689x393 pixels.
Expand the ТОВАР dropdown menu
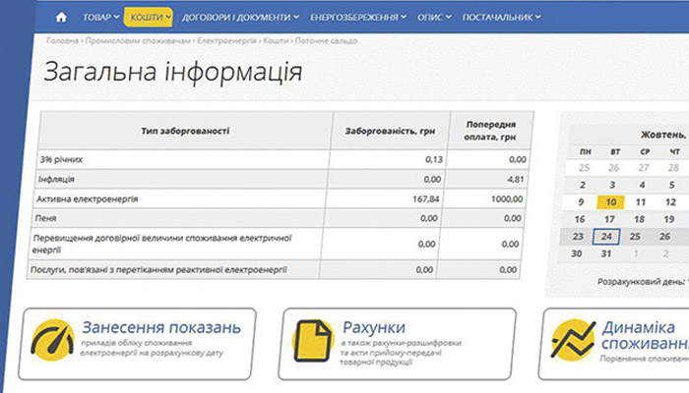pyautogui.click(x=99, y=17)
